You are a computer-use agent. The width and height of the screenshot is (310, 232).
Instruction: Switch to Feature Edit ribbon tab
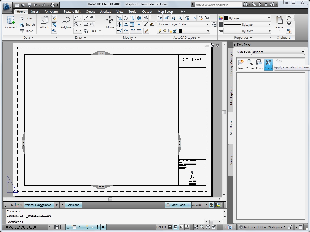tap(72, 12)
